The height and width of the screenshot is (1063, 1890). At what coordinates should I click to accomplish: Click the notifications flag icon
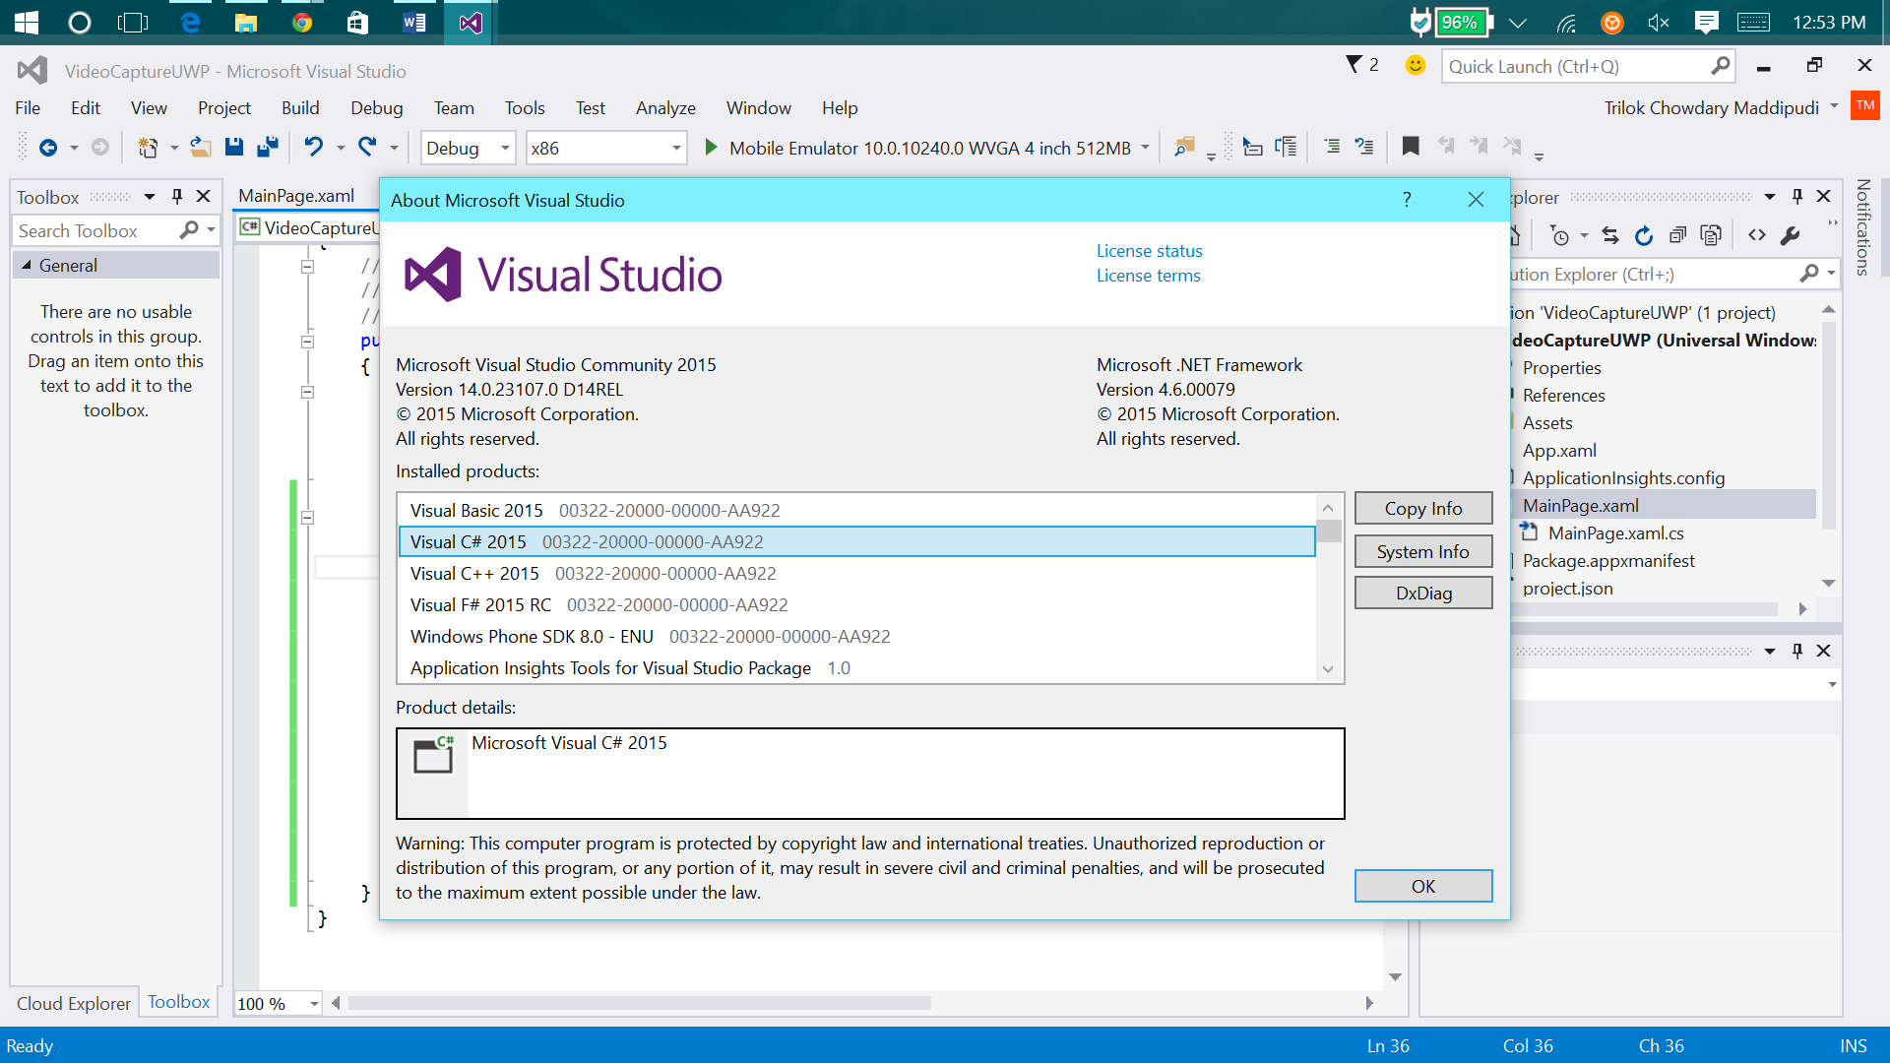coord(1354,65)
